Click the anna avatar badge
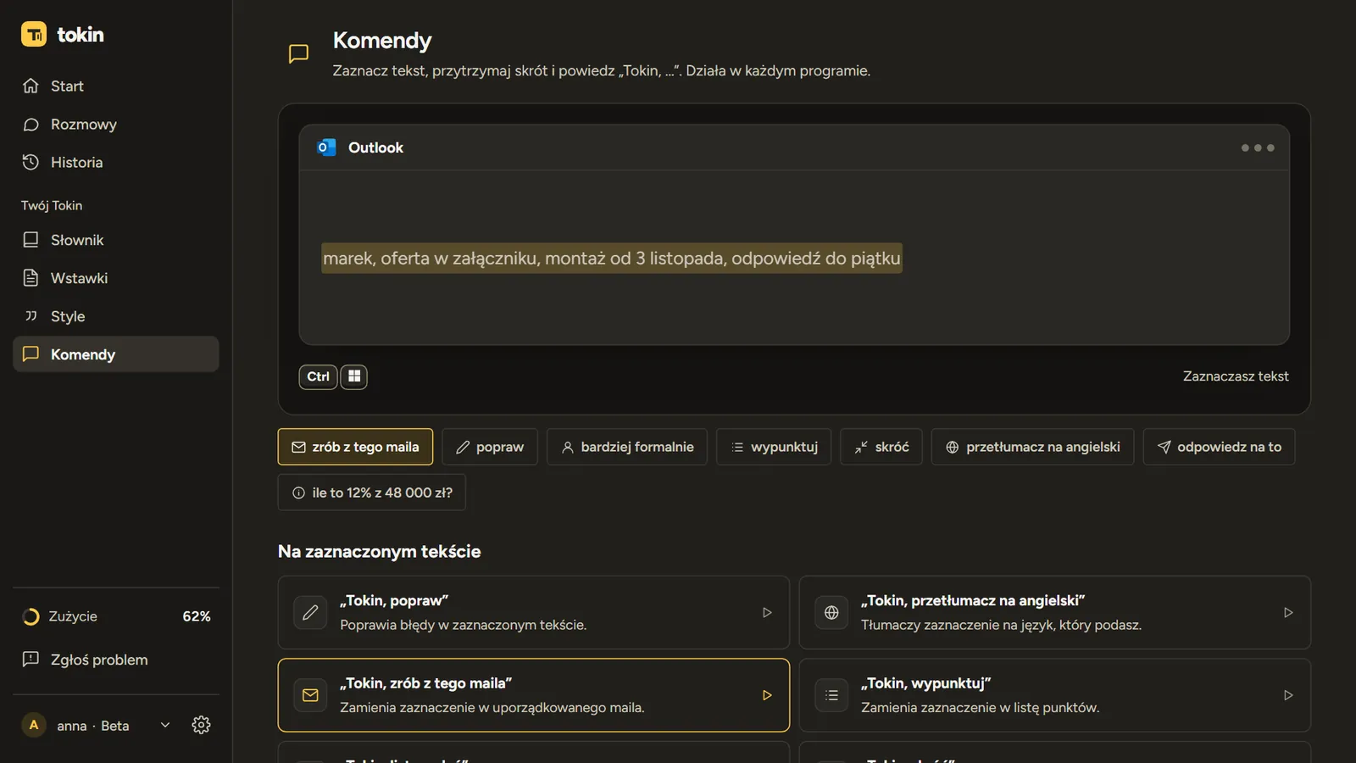The width and height of the screenshot is (1356, 763). [x=34, y=725]
